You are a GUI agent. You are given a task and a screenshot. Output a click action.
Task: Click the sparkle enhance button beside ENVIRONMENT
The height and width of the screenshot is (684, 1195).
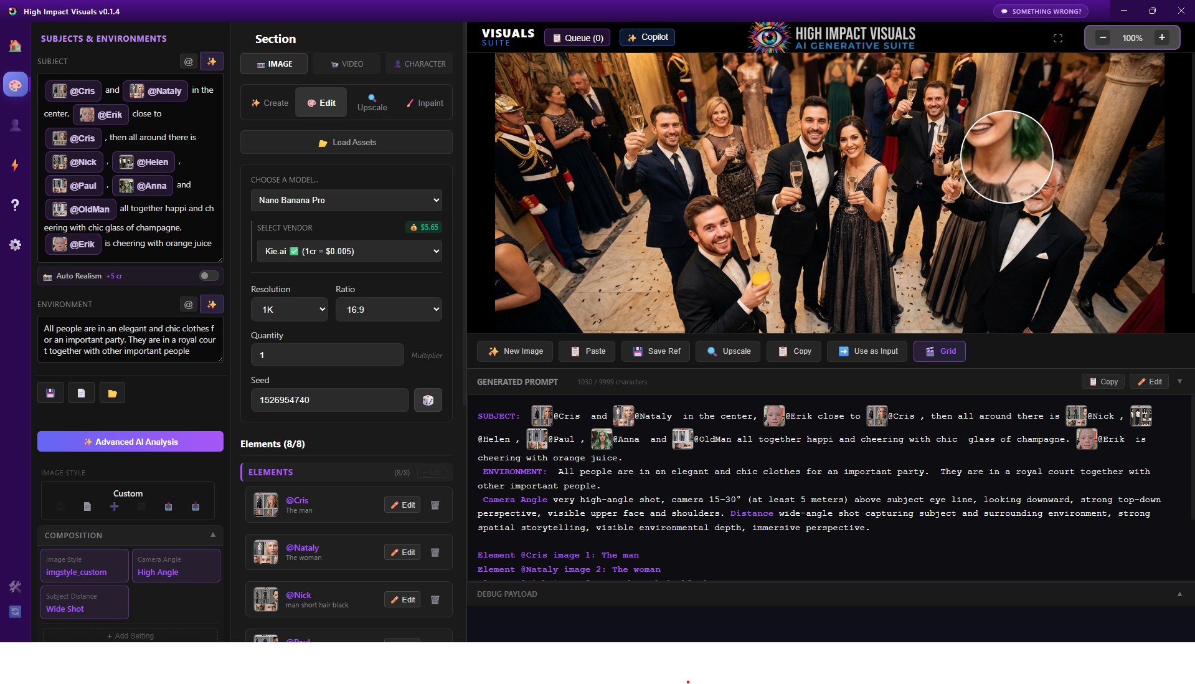click(x=212, y=304)
